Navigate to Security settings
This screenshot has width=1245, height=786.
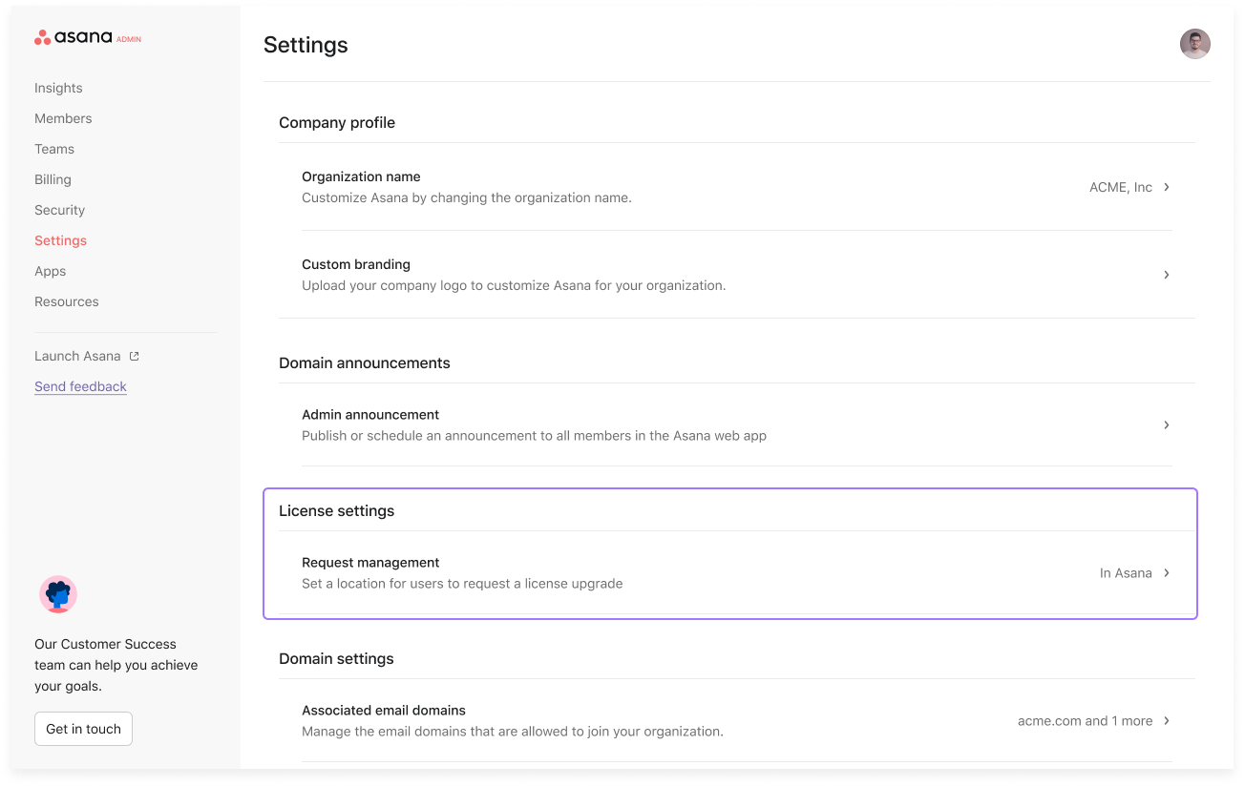click(x=59, y=210)
